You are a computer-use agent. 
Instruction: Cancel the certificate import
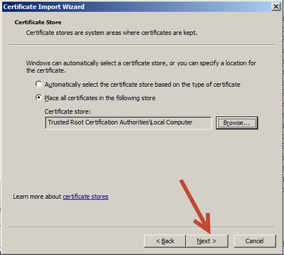click(x=255, y=241)
